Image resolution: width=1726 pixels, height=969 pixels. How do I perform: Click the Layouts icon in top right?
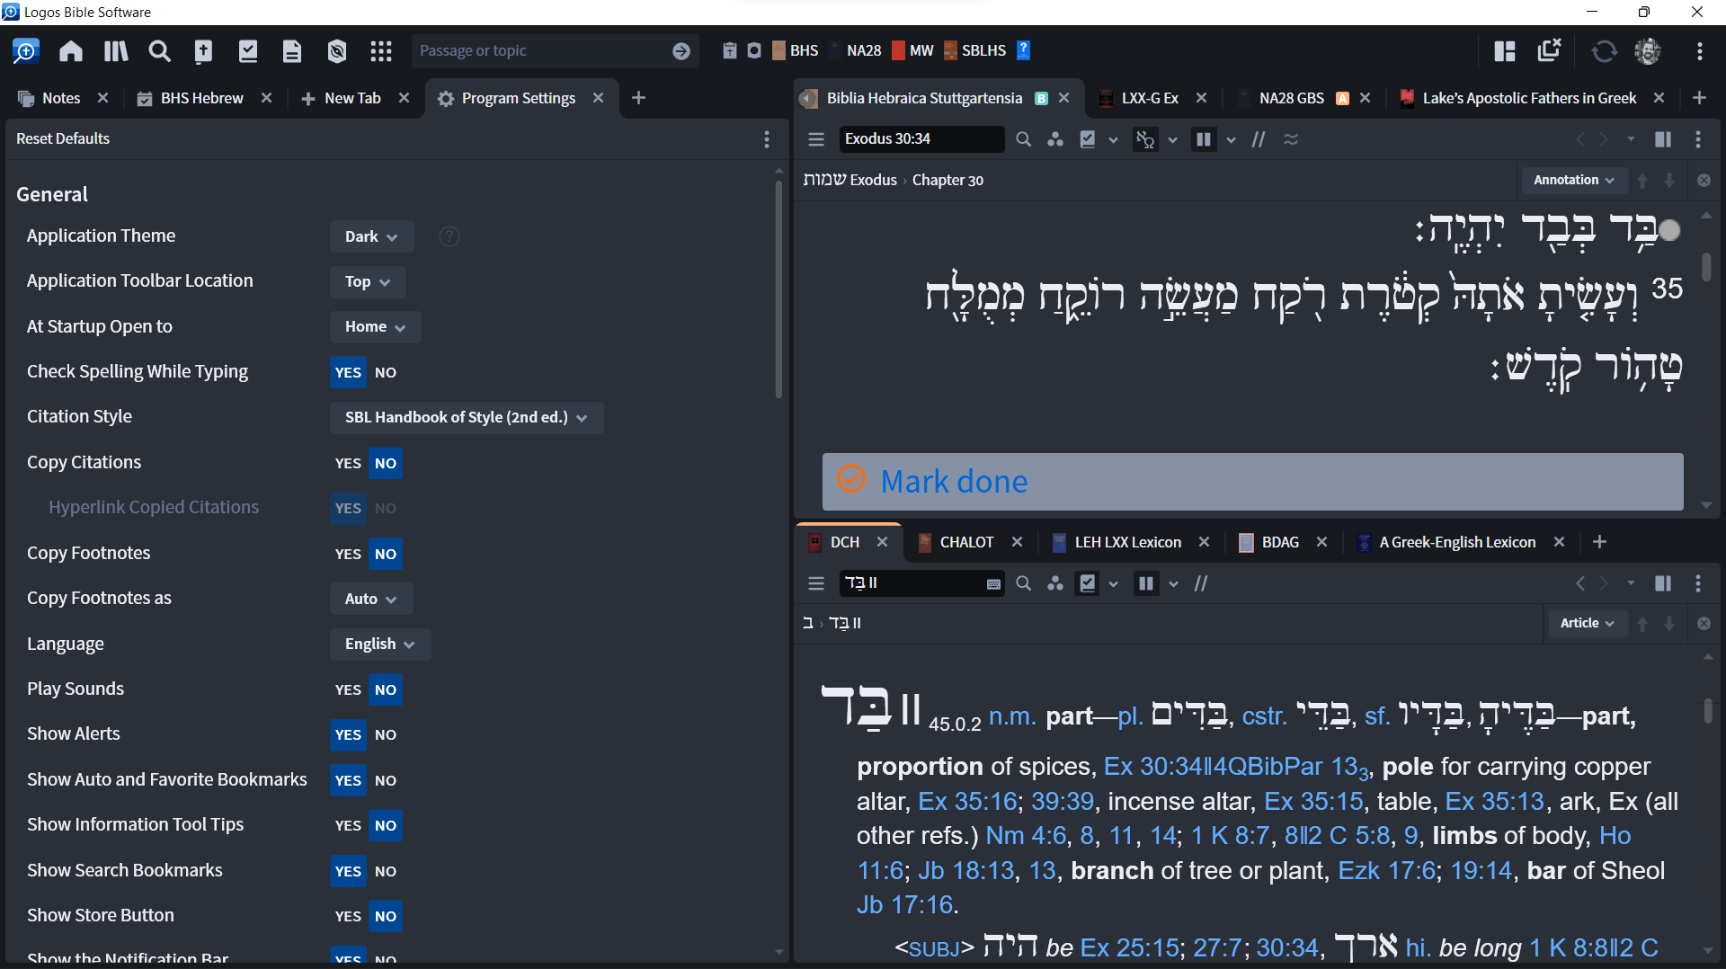(x=1505, y=51)
